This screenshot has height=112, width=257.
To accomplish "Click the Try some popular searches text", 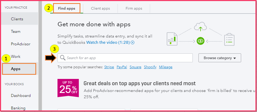I will coord(80,67).
